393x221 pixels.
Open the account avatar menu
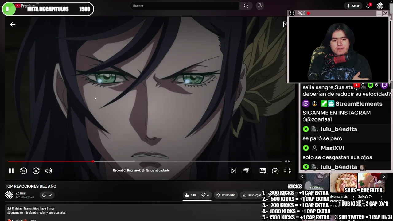coord(380,6)
